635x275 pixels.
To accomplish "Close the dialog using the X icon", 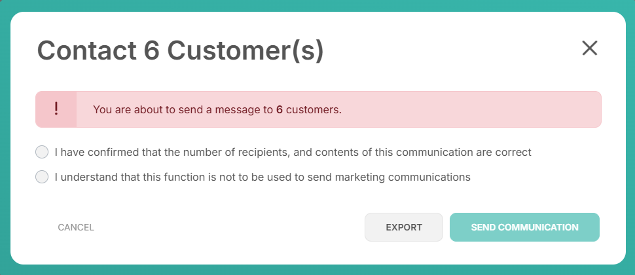I will coord(589,48).
